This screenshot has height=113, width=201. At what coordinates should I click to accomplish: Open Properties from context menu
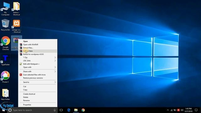[38, 105]
